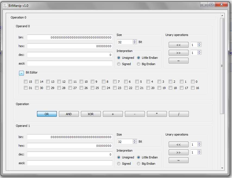The width and height of the screenshot is (232, 178).
Task: Enable bit 31 checkbox
Action: 26,88
